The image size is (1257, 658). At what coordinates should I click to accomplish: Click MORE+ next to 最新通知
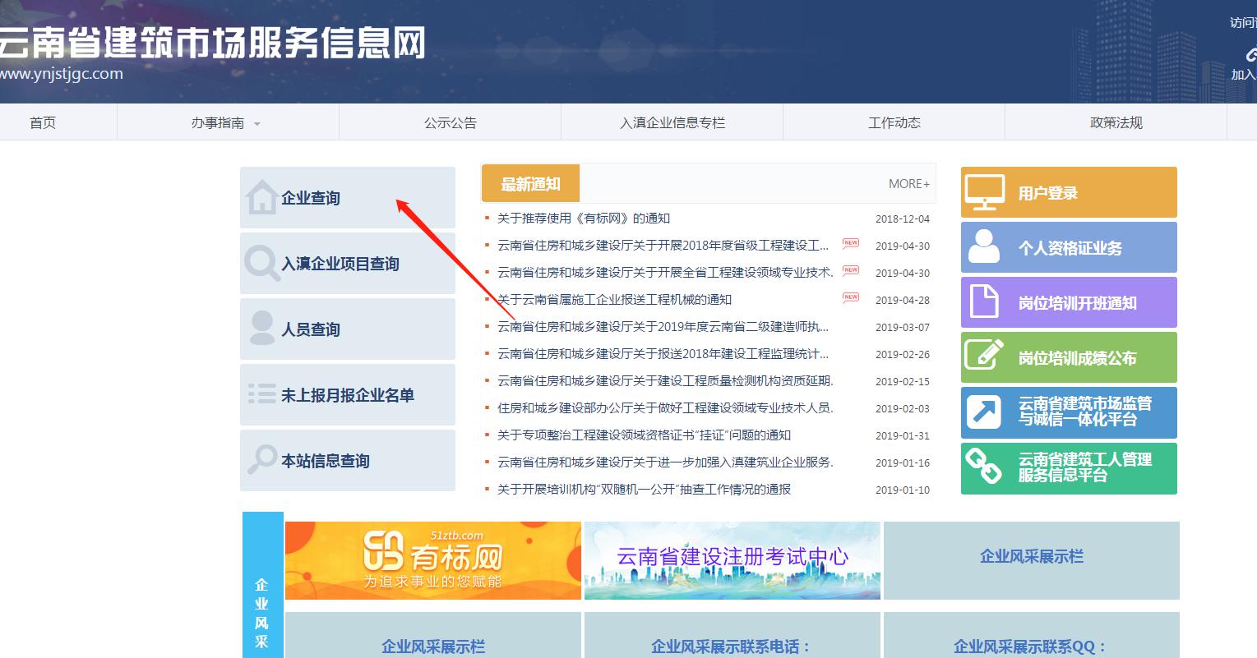click(908, 184)
